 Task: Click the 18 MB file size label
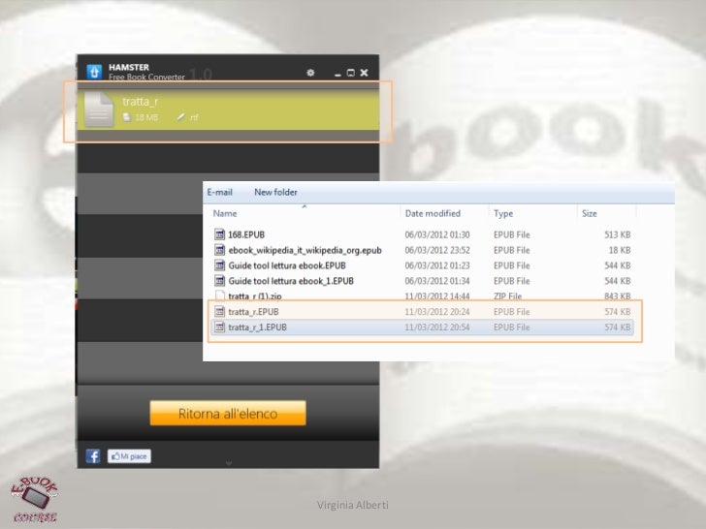coord(146,117)
